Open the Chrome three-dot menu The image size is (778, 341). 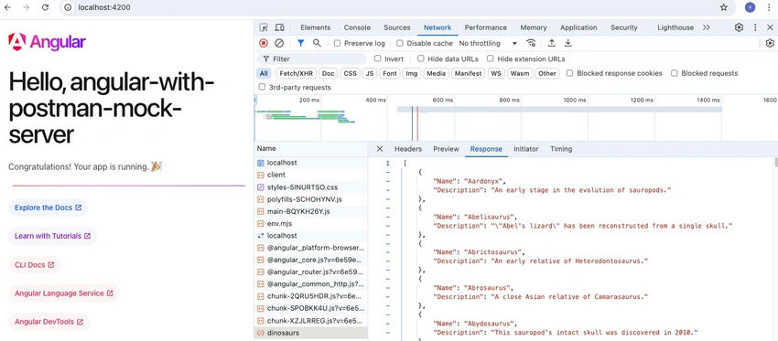click(x=770, y=7)
